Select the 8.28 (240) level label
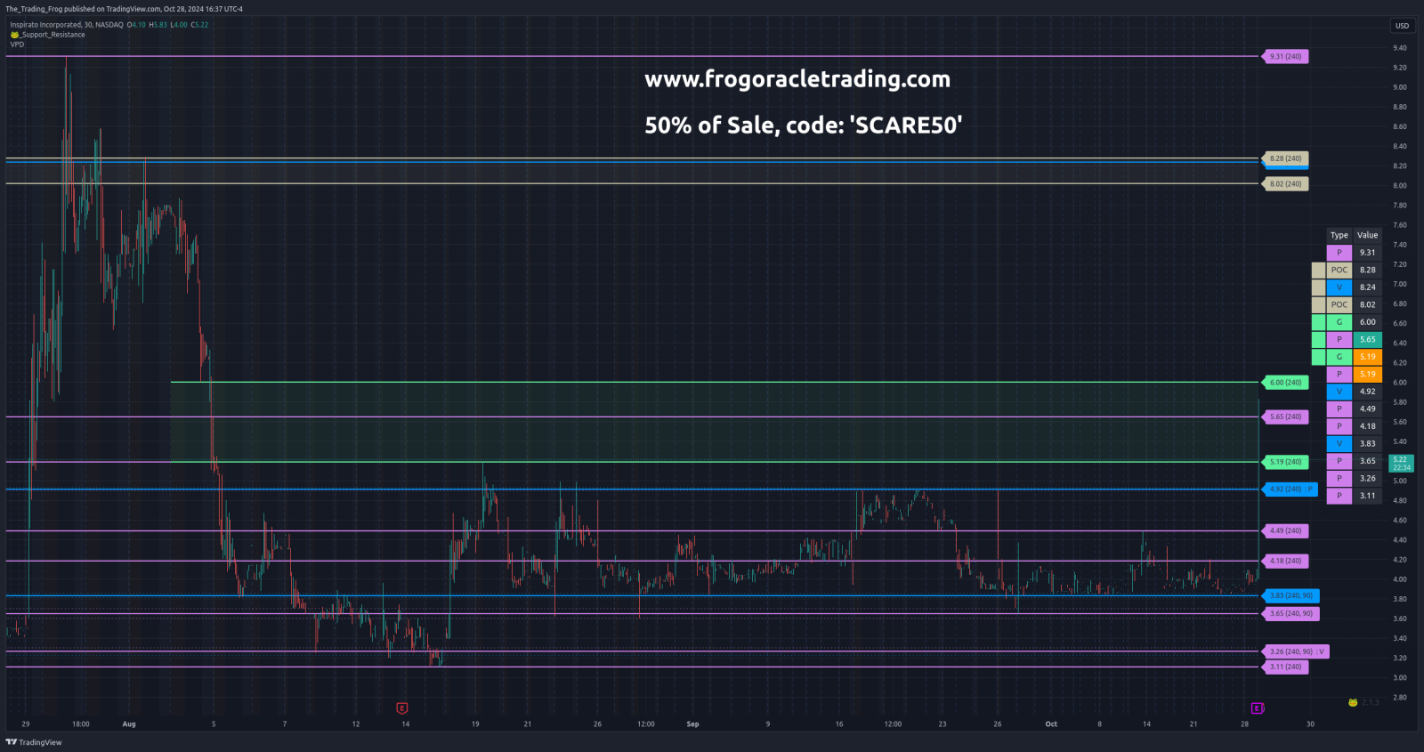The image size is (1424, 752). tap(1285, 158)
